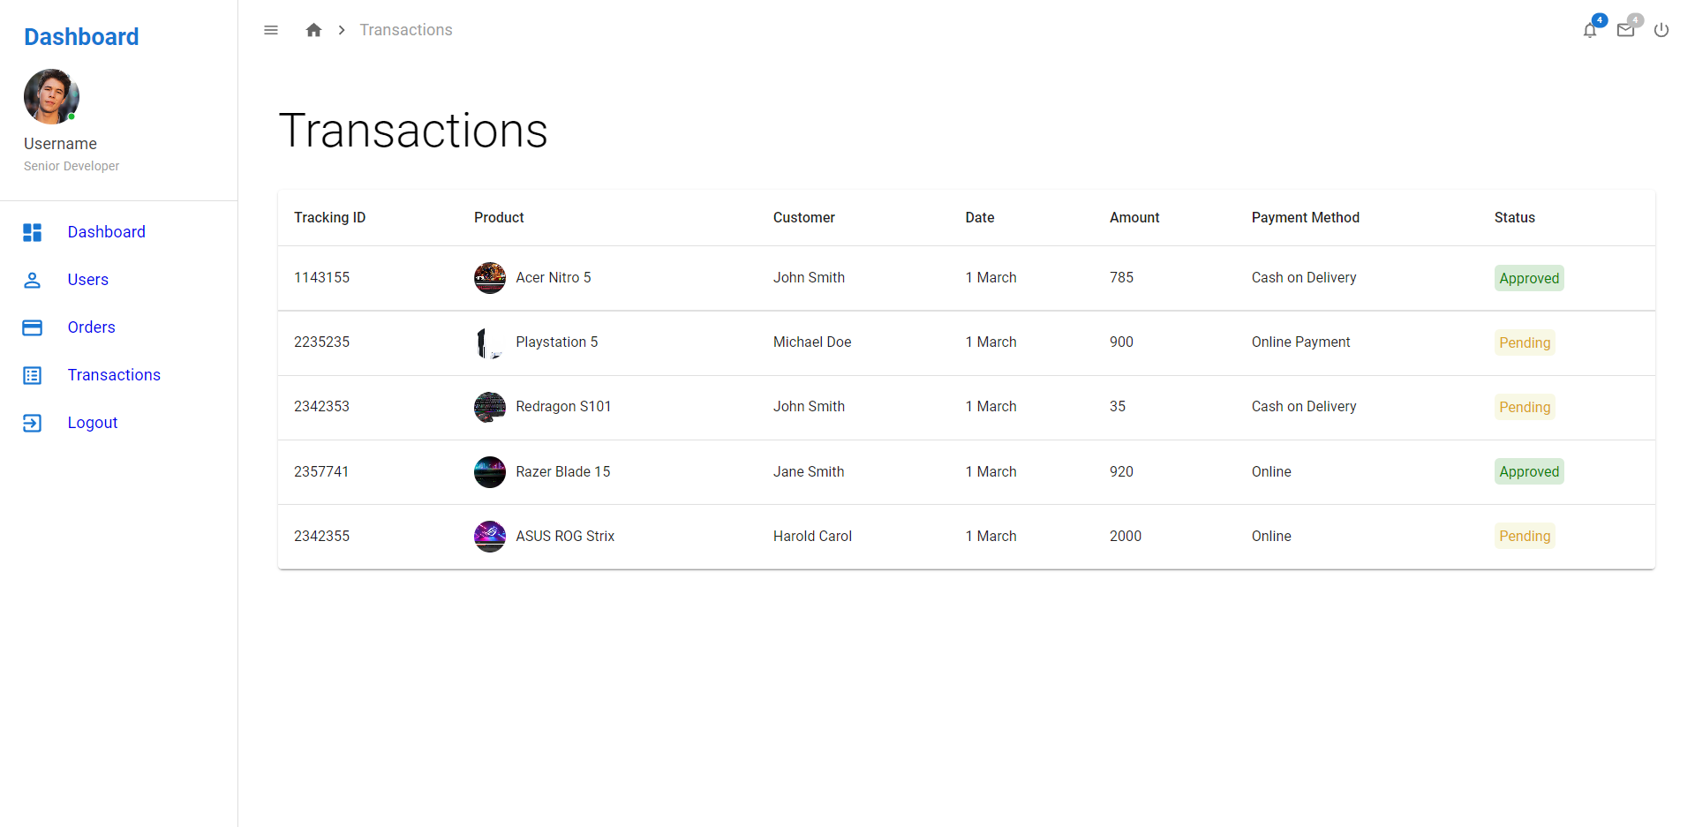This screenshot has width=1695, height=827.
Task: Open the Users page from sidebar
Action: click(87, 280)
